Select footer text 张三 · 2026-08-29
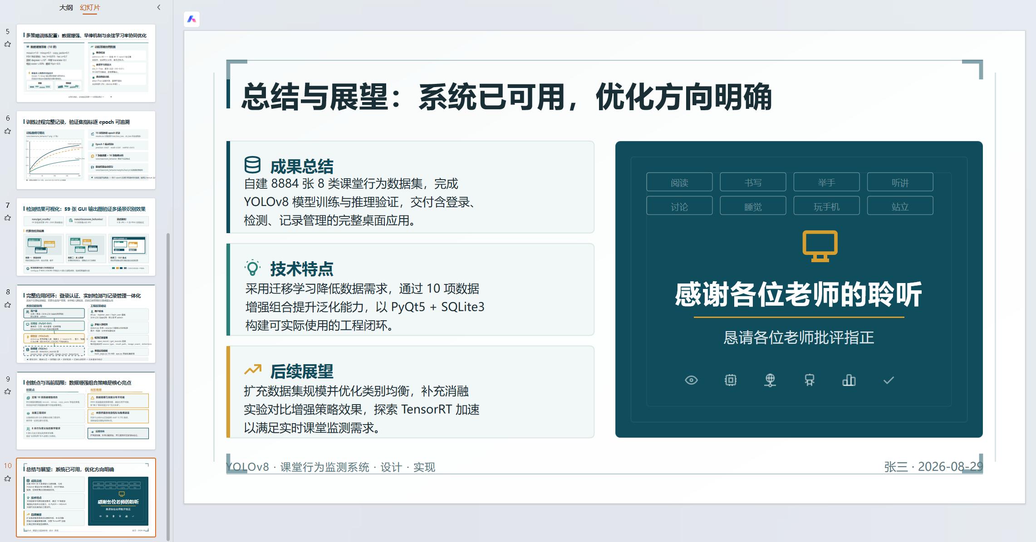The width and height of the screenshot is (1036, 542). 933,467
